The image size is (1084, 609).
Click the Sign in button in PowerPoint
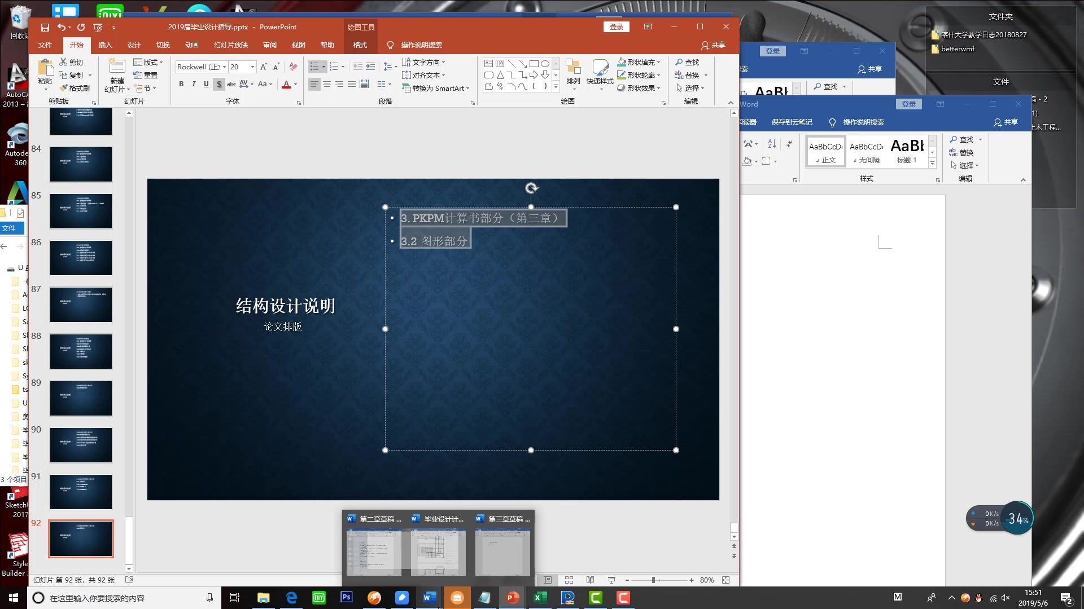tap(617, 27)
